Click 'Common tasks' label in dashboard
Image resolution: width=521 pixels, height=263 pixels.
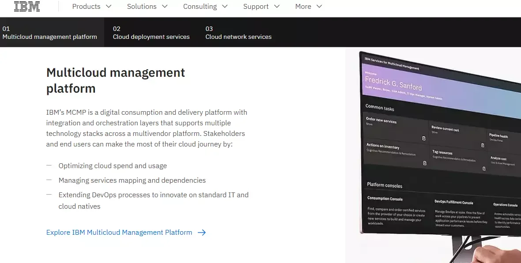pos(379,107)
